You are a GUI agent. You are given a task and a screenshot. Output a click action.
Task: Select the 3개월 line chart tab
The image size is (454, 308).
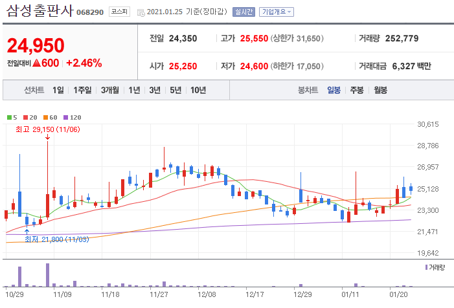[109, 90]
